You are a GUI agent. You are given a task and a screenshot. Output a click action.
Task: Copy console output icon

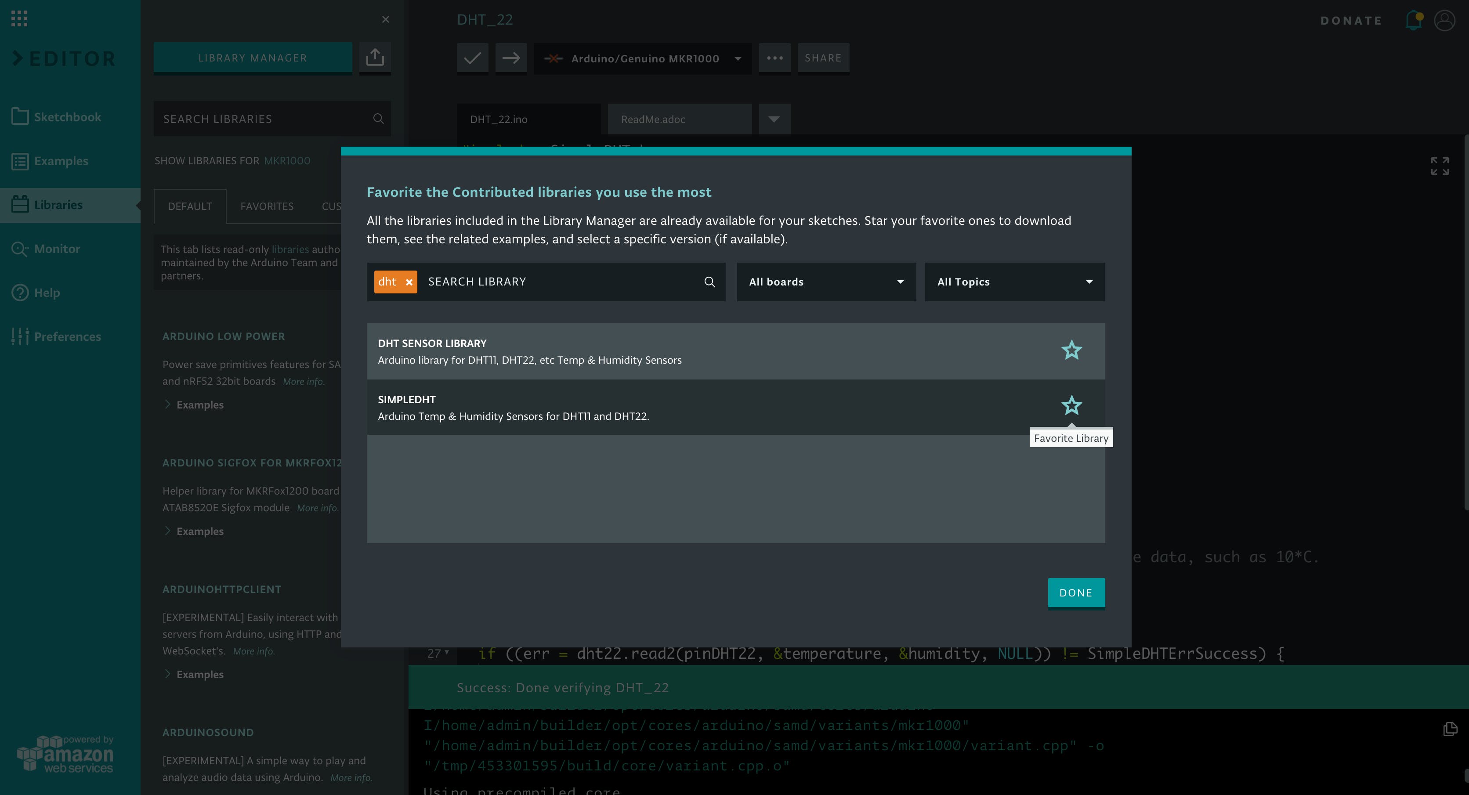coord(1450,729)
